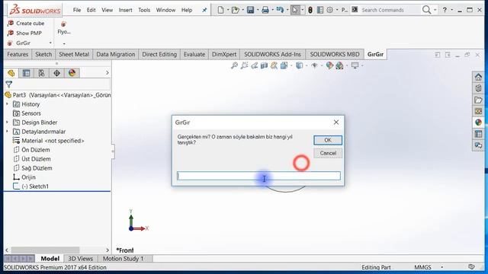
Task: Click the Section View icon
Action: [x=265, y=65]
